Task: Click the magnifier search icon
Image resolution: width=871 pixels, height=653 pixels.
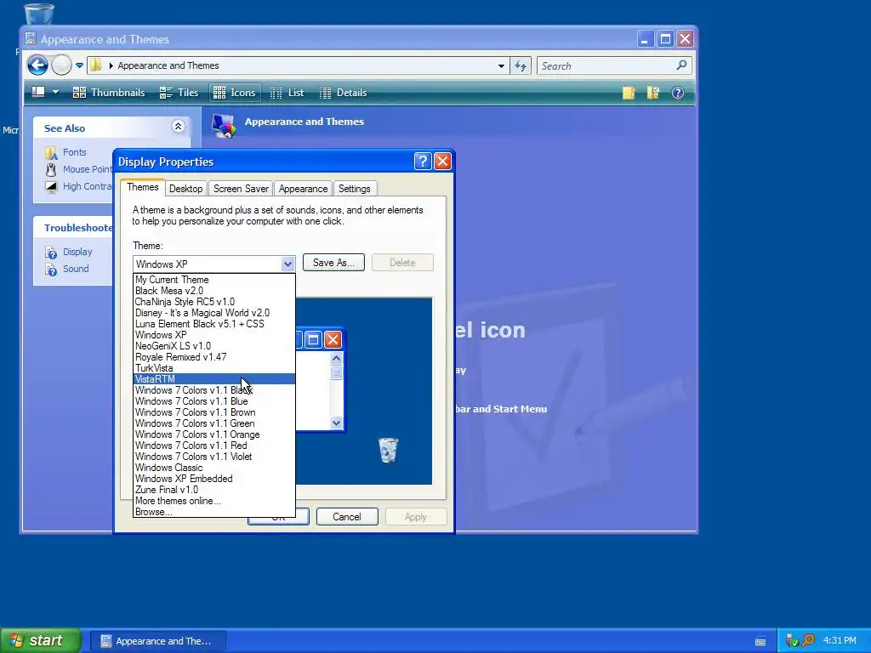Action: 681,65
